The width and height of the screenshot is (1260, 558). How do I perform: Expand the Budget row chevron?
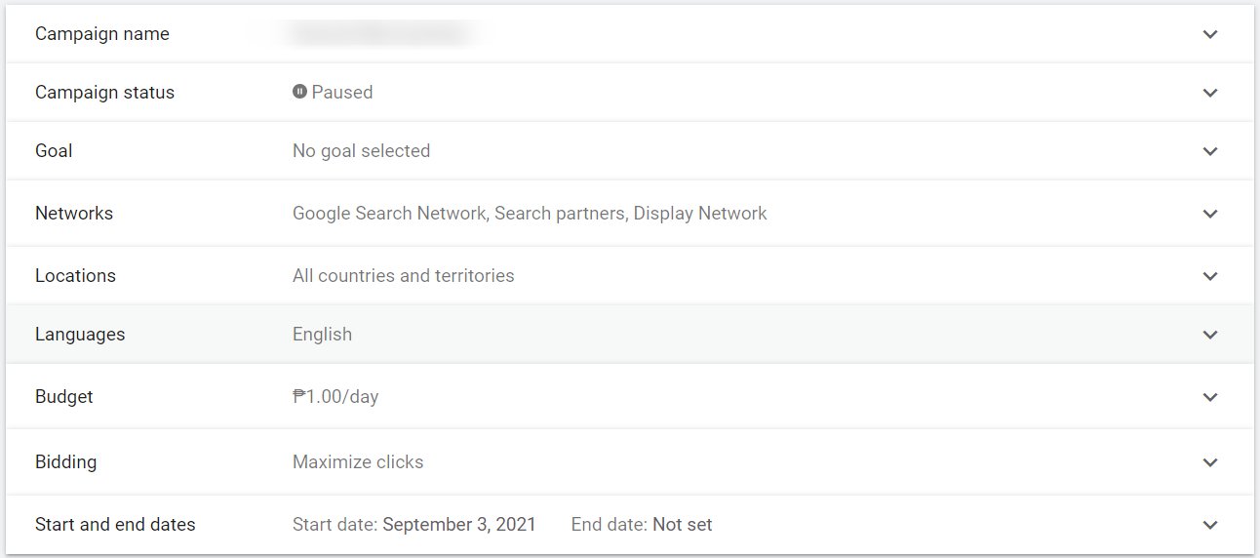tap(1210, 397)
